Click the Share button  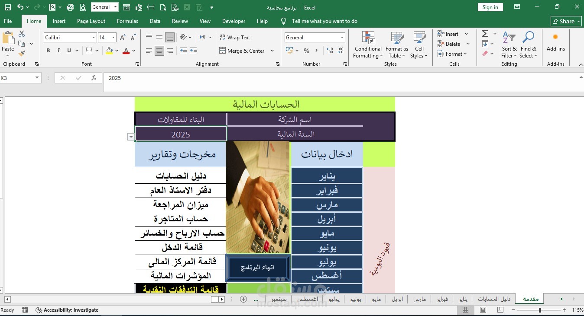(566, 21)
